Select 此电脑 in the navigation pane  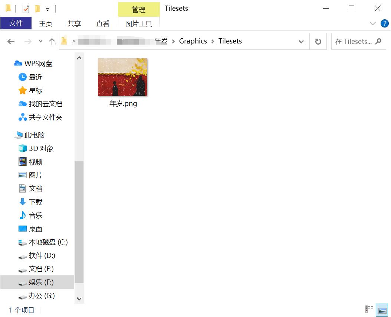tap(29, 135)
